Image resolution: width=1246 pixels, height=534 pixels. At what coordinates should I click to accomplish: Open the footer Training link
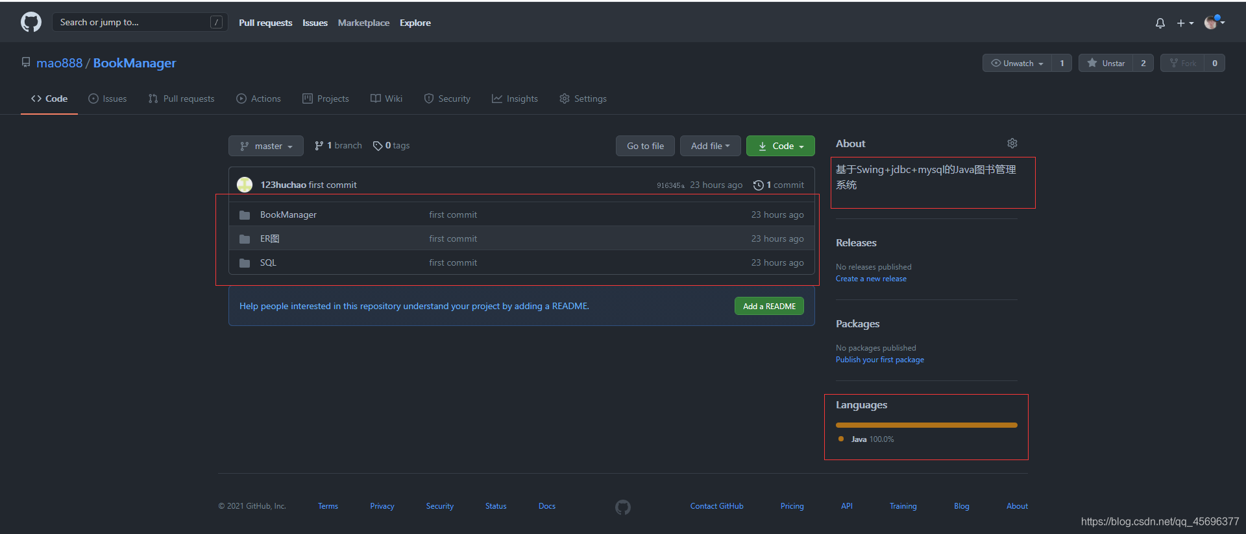(903, 506)
